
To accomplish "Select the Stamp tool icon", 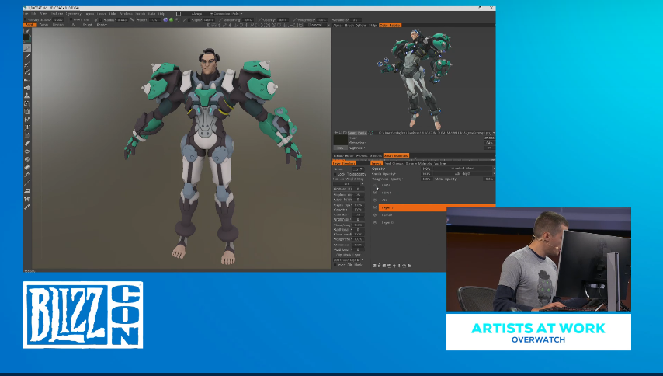I will pos(27,96).
